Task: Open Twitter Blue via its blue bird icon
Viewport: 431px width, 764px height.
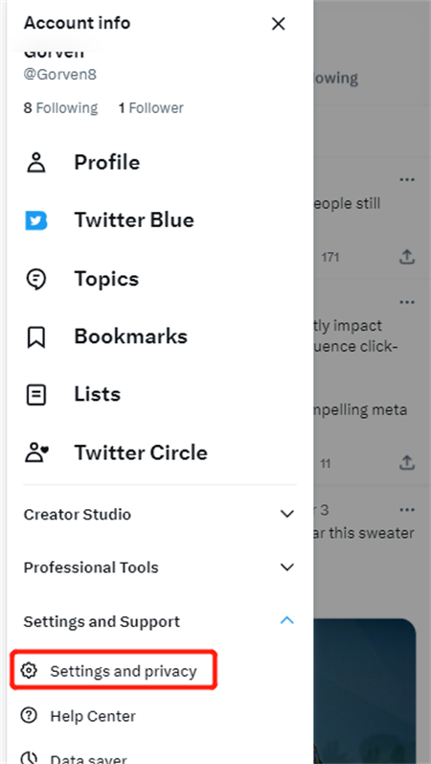Action: click(36, 220)
